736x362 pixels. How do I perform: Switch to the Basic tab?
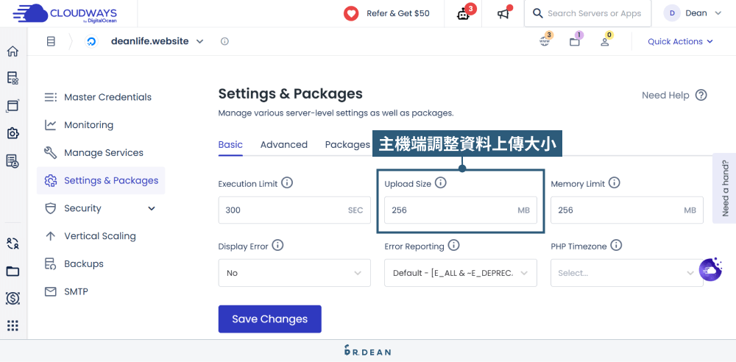point(230,145)
